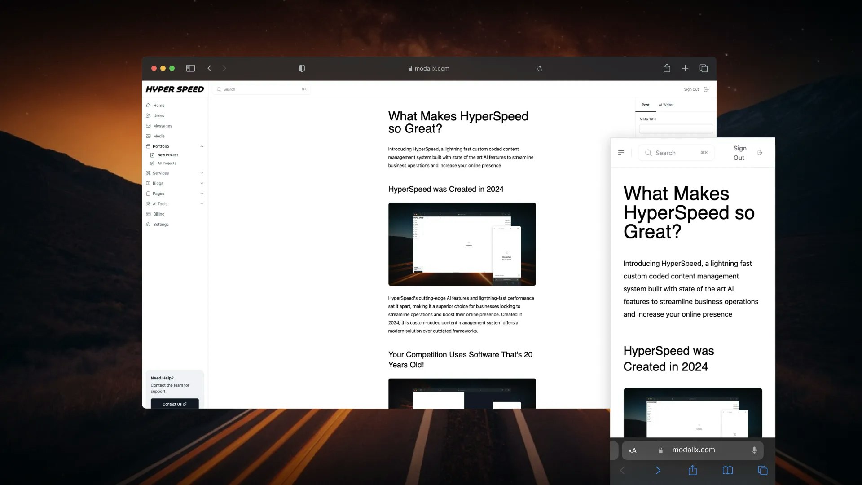Open share menu in desktop browser toolbar

667,68
